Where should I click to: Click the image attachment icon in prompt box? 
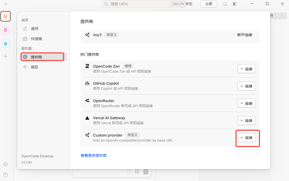pyautogui.click(x=137, y=171)
